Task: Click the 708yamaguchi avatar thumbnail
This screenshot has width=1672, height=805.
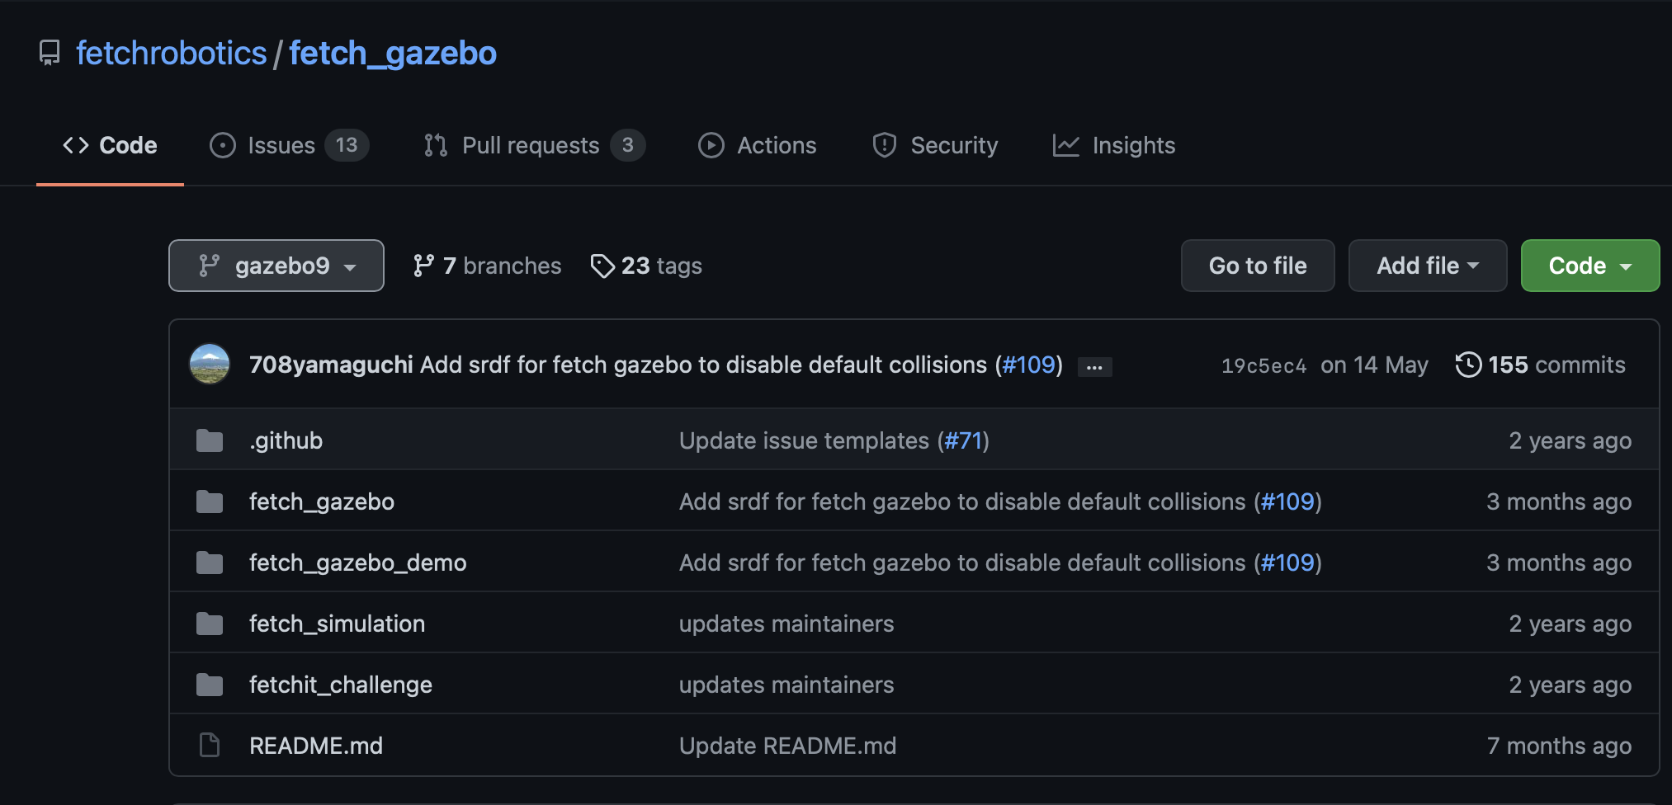Action: 210,364
